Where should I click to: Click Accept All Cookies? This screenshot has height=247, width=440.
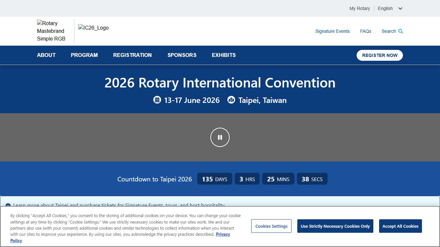[400, 226]
